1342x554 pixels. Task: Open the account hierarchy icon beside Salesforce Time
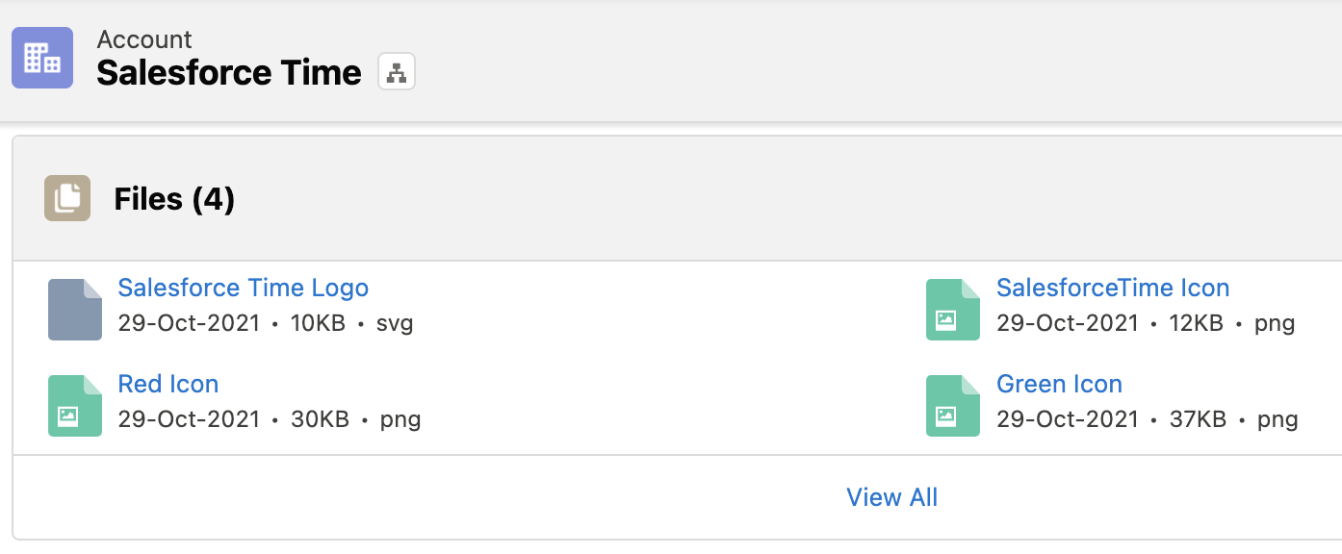[397, 71]
